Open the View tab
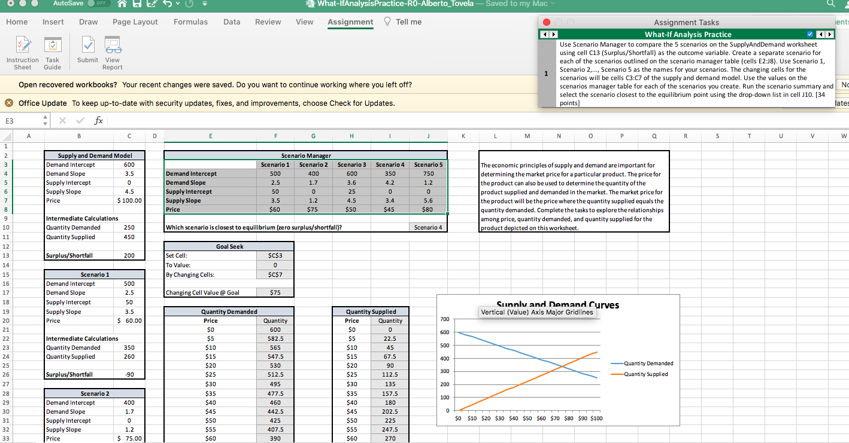The width and height of the screenshot is (849, 443). [305, 22]
